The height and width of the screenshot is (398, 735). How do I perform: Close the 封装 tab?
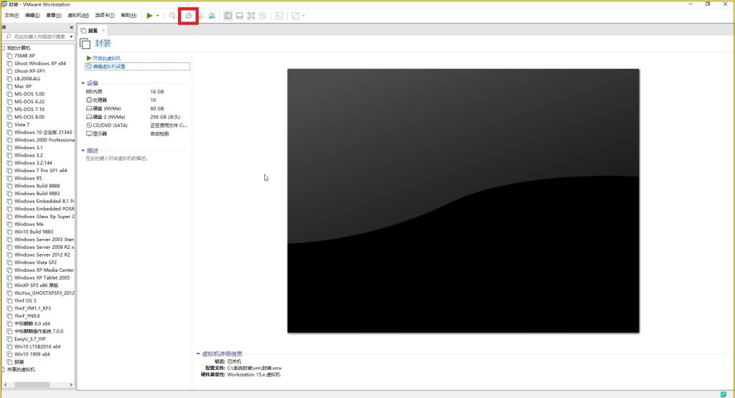tap(103, 30)
